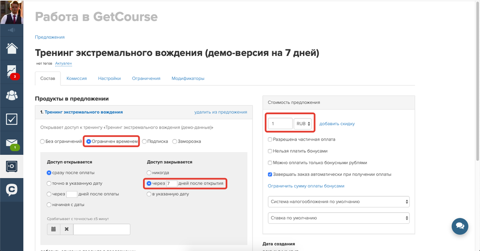Viewport: 480px width, 251px height.
Task: Open the home icon in sidebar
Action: [x=12, y=48]
